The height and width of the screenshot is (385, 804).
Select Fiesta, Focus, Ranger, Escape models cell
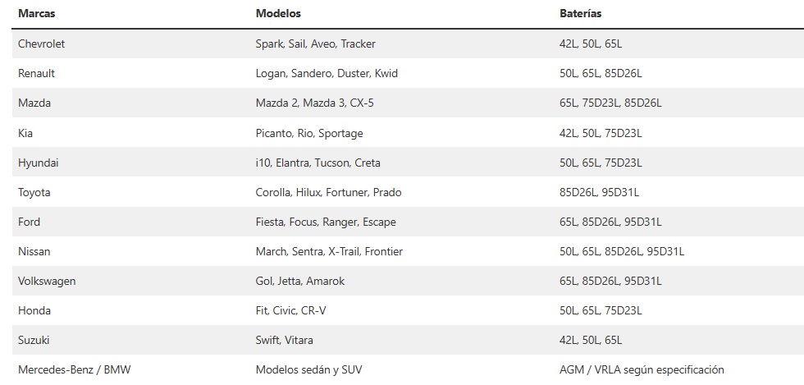coord(326,222)
